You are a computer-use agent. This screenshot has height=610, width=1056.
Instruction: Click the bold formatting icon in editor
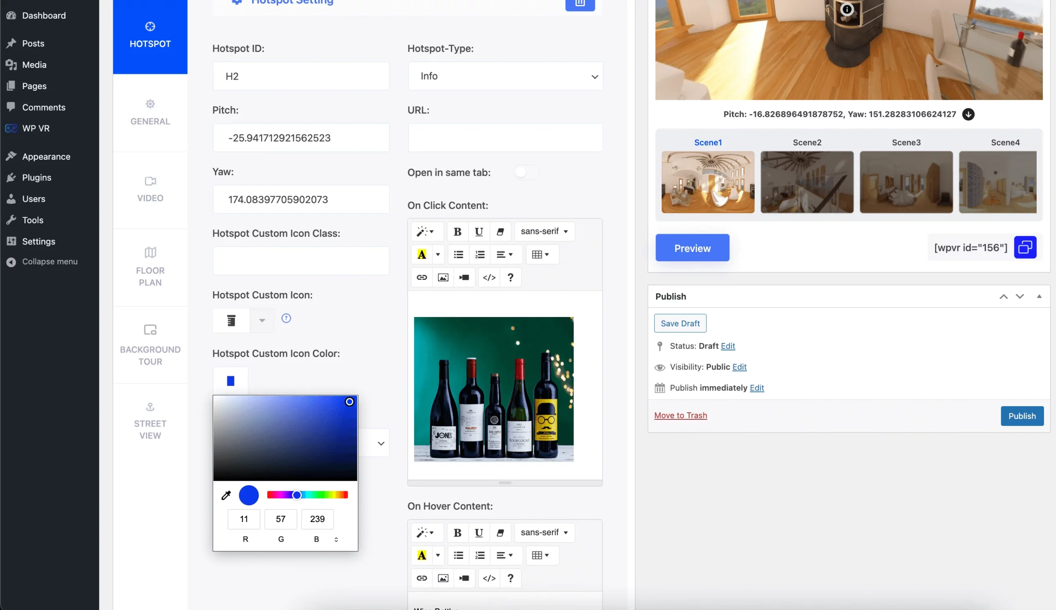[x=458, y=231]
